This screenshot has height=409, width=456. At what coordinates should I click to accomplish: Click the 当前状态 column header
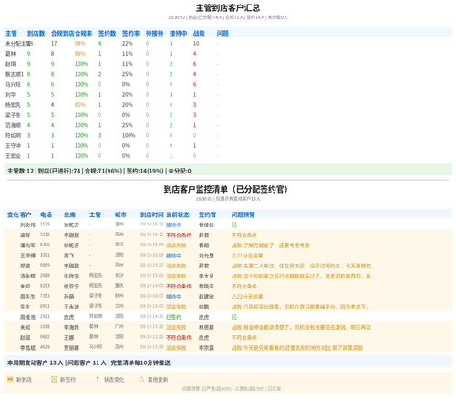(178, 215)
